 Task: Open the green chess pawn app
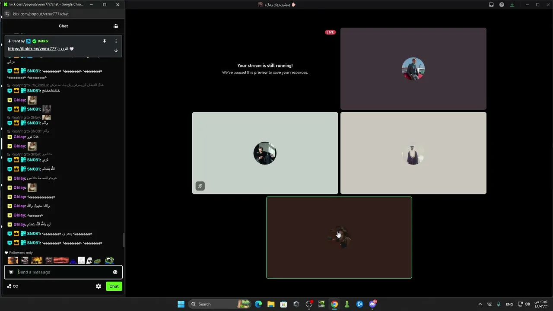coord(347,304)
